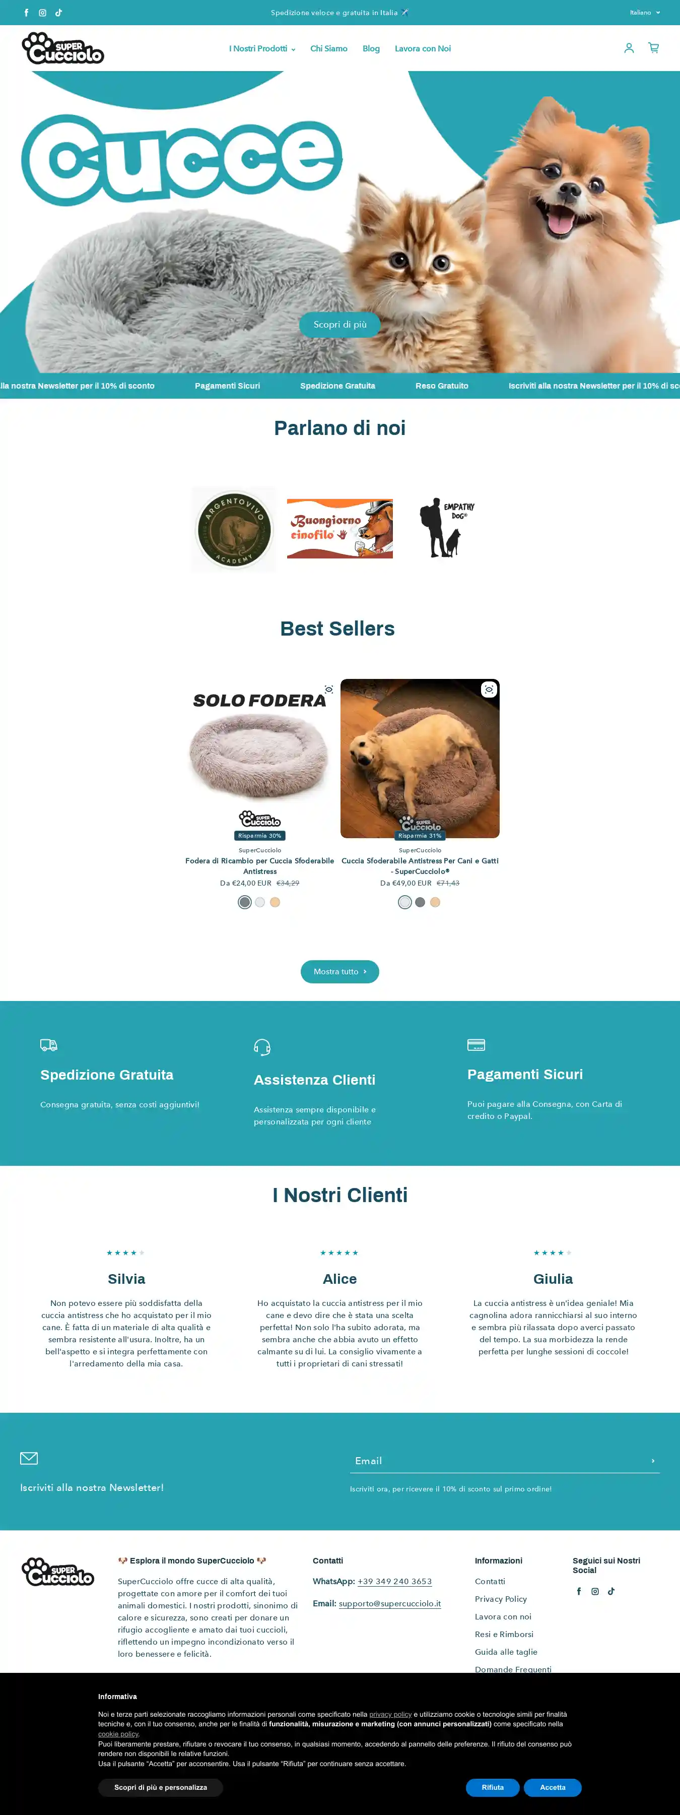Accept cookies with the Accetta button
The height and width of the screenshot is (1815, 680).
(553, 1787)
